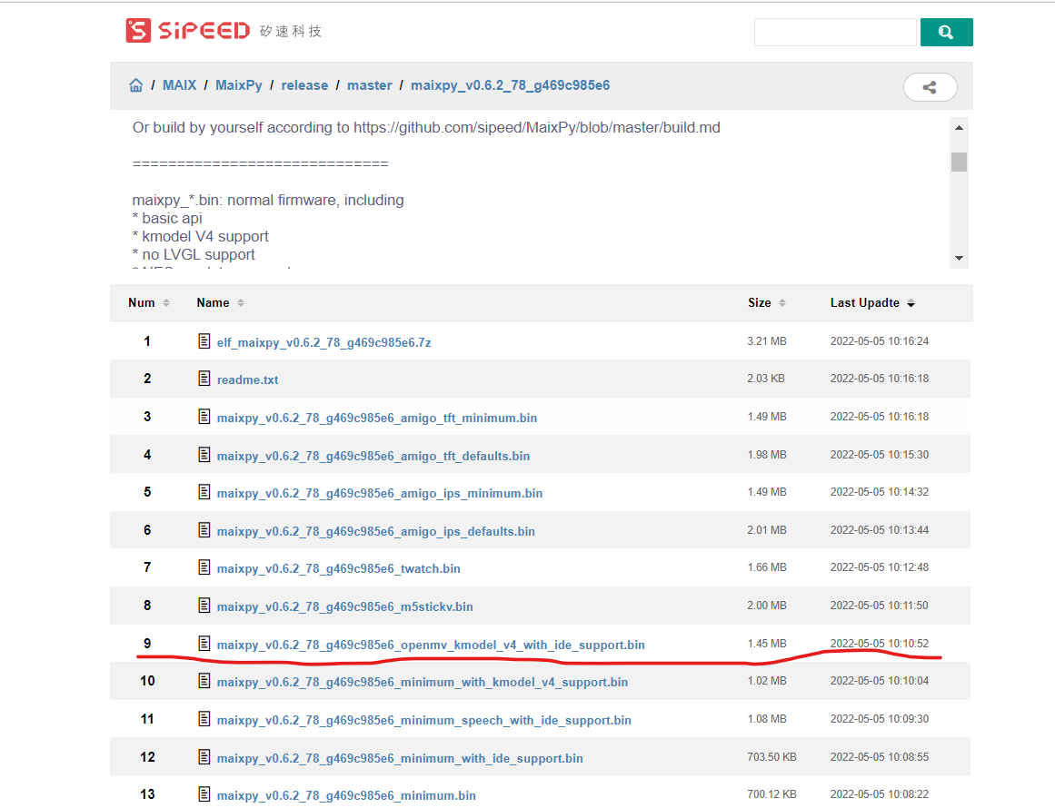Click date 2022-05-05 10:08:55
This screenshot has height=808, width=1055.
click(880, 757)
